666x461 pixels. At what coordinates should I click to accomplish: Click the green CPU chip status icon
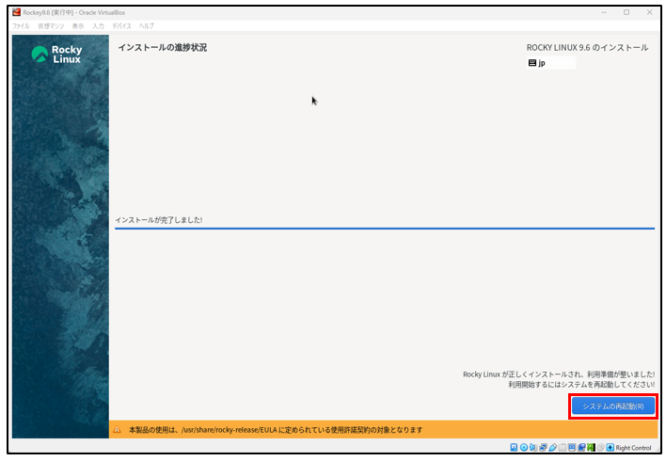coord(593,448)
